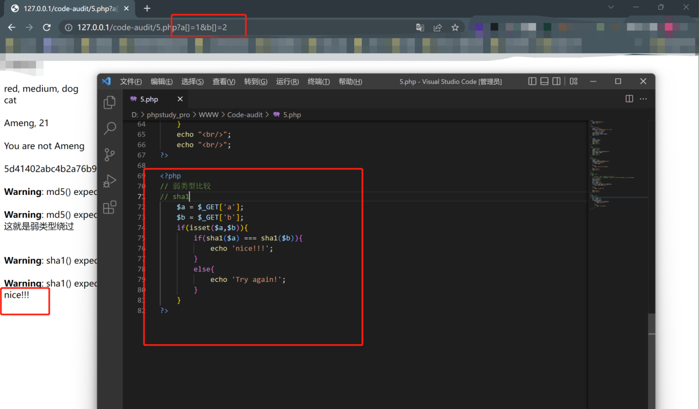This screenshot has height=409, width=699.
Task: Open the Source Control view in VS Code
Action: [110, 155]
